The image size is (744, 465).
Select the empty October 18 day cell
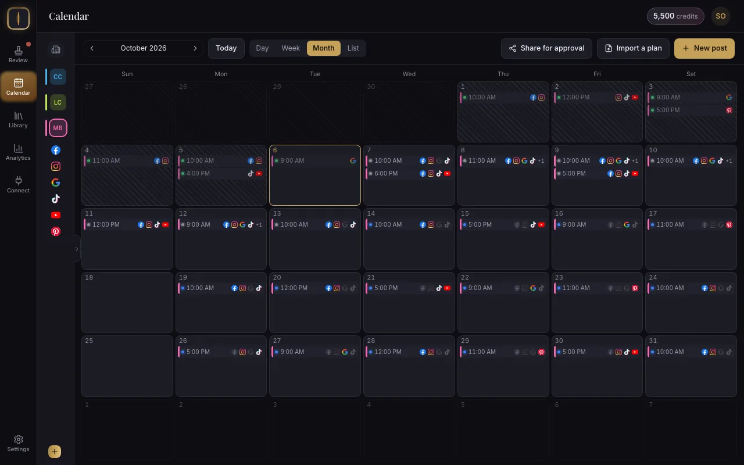pos(127,302)
